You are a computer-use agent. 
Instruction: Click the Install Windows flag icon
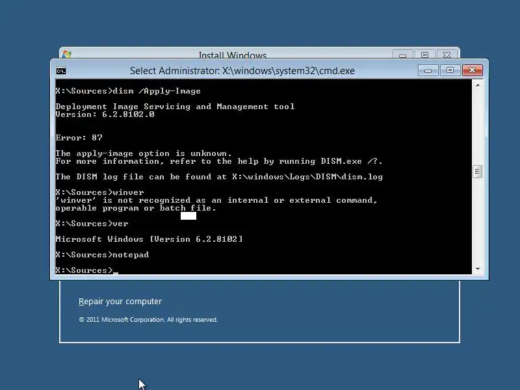[67, 55]
